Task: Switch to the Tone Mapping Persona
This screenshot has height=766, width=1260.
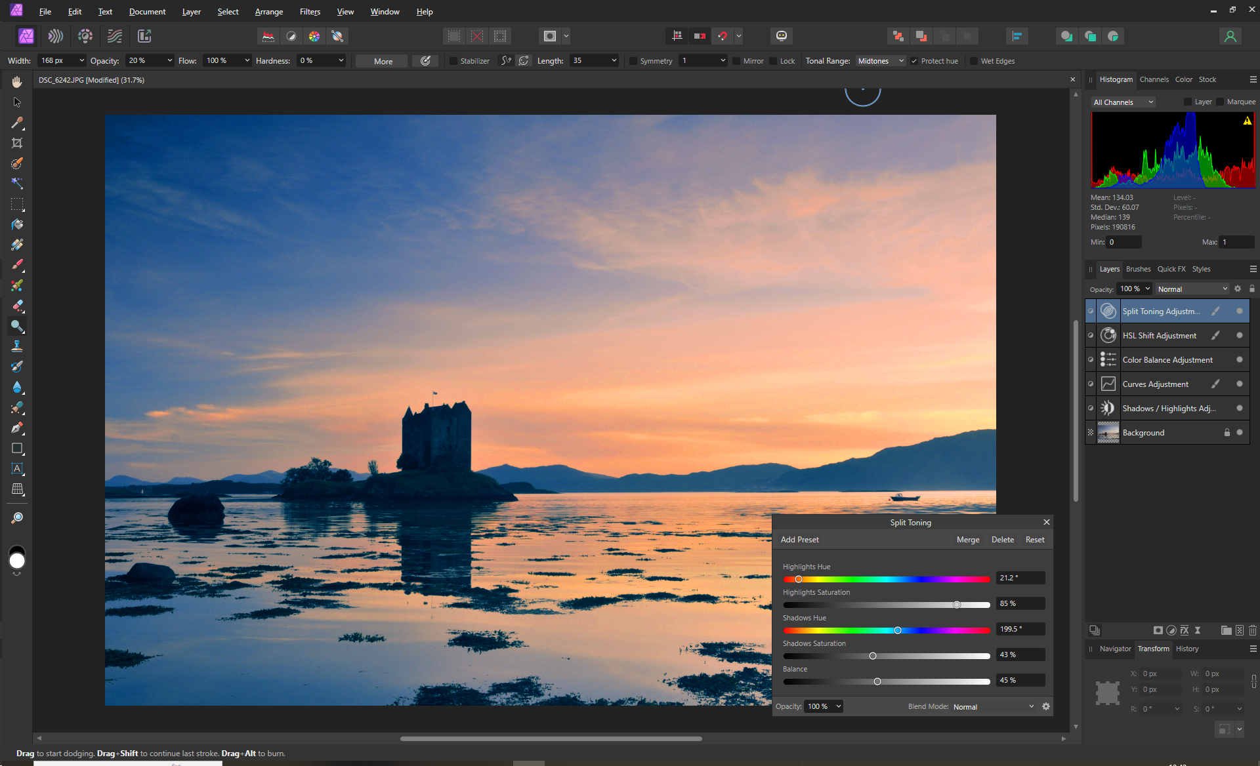Action: click(x=115, y=36)
